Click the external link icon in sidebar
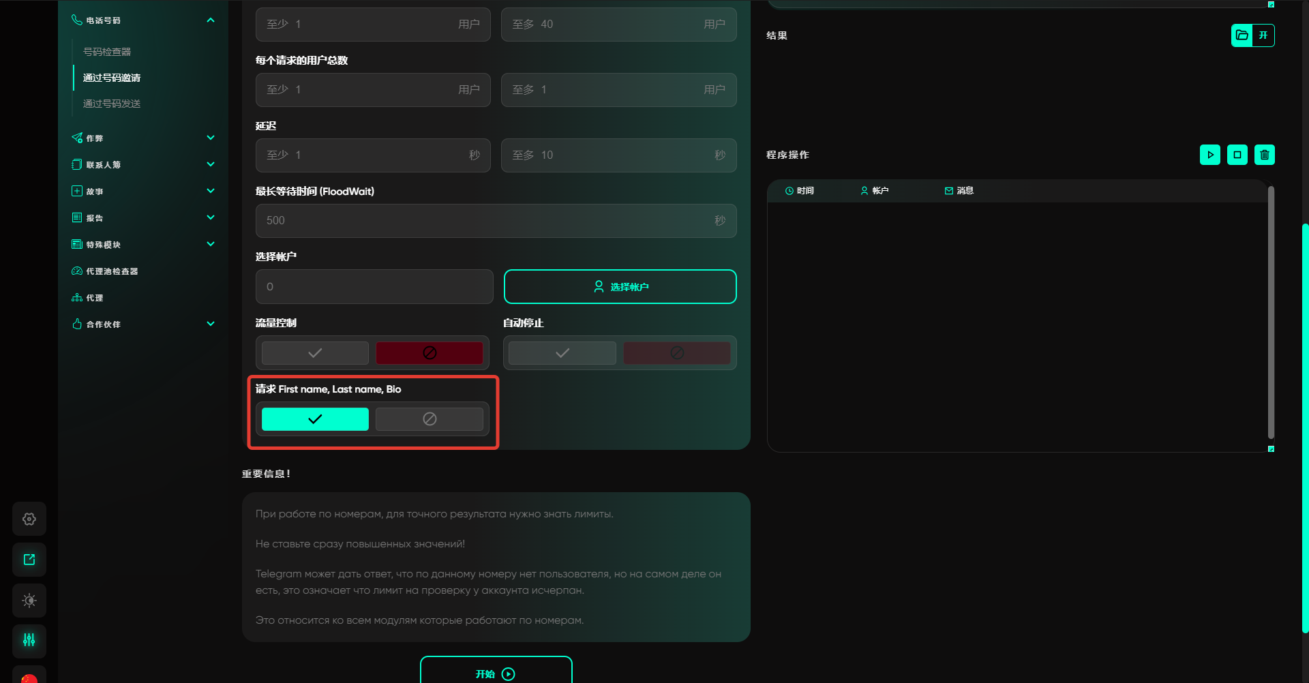The width and height of the screenshot is (1309, 683). click(29, 560)
